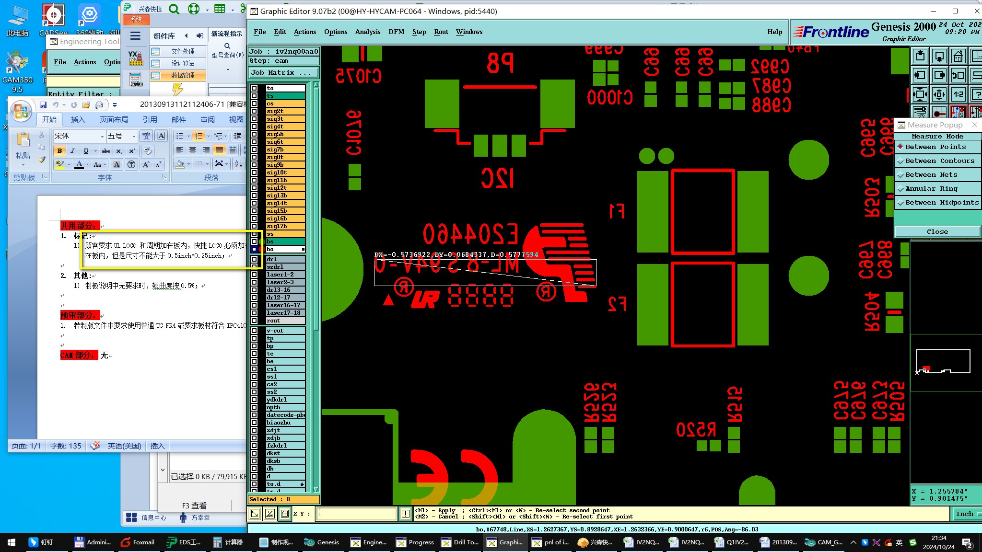982x552 pixels.
Task: Click the 1:2 zoom scale icon
Action: [x=958, y=94]
